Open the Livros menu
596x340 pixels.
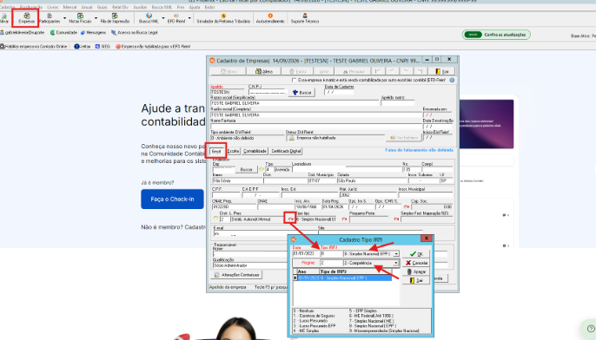[53, 7]
